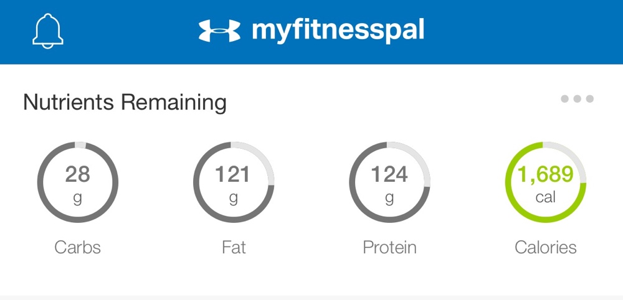This screenshot has height=300, width=623.
Task: Tap the Protein progress ring
Action: 389,182
